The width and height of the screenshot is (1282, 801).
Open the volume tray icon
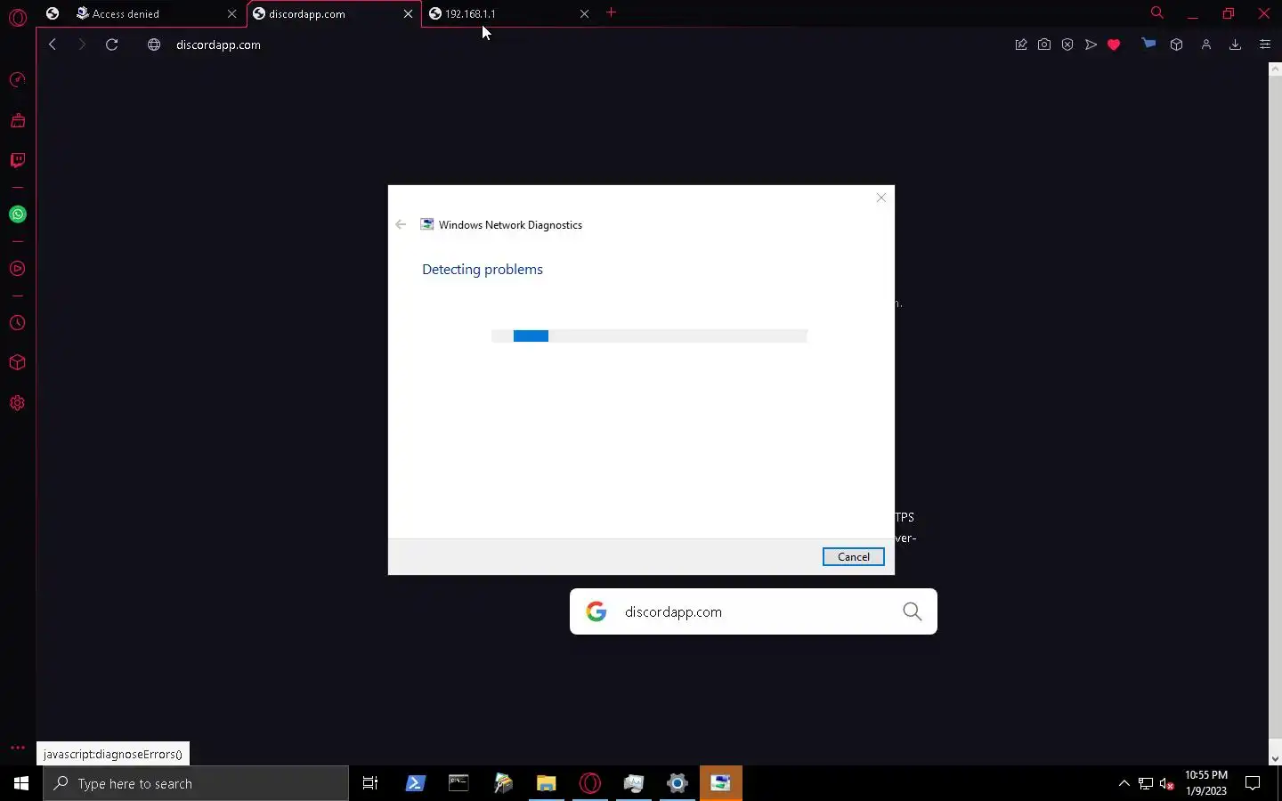tap(1167, 784)
